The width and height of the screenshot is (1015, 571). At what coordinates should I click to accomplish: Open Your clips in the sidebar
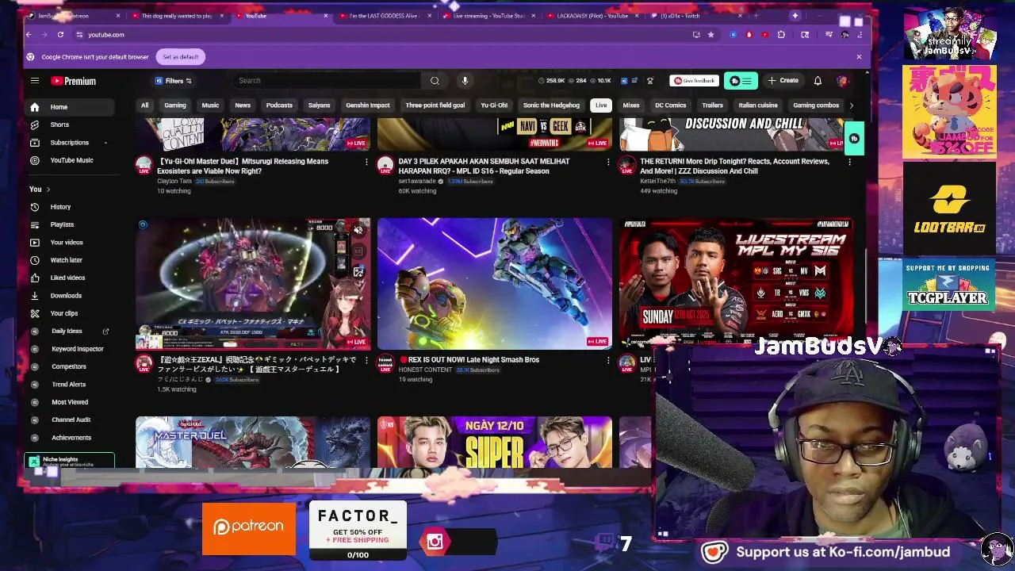63,313
